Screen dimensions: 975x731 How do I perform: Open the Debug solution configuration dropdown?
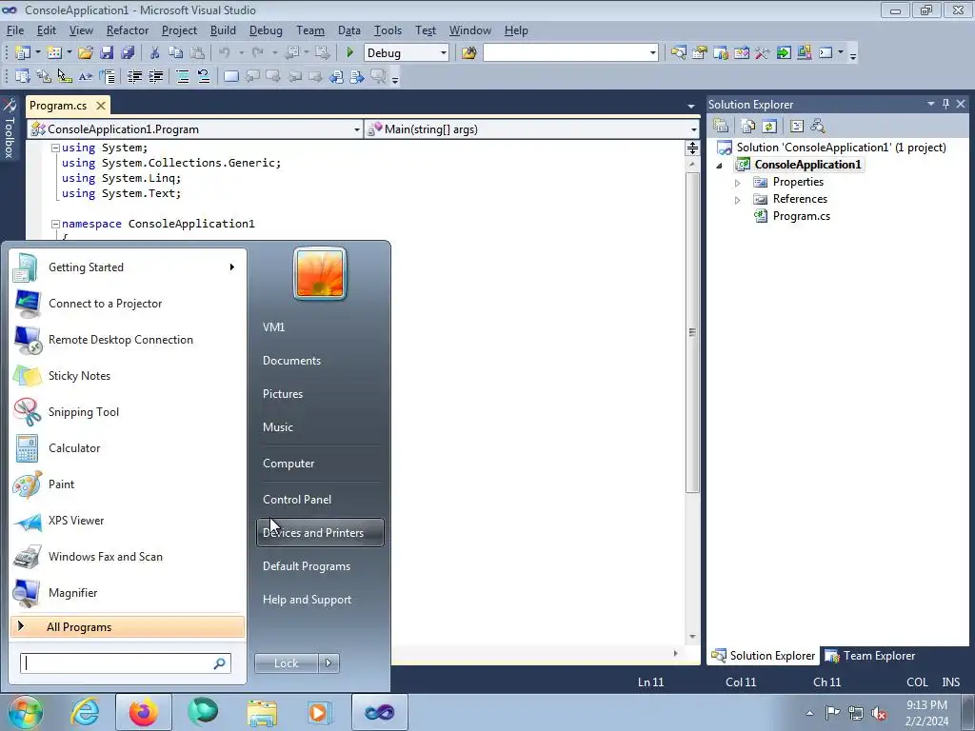pyautogui.click(x=444, y=53)
